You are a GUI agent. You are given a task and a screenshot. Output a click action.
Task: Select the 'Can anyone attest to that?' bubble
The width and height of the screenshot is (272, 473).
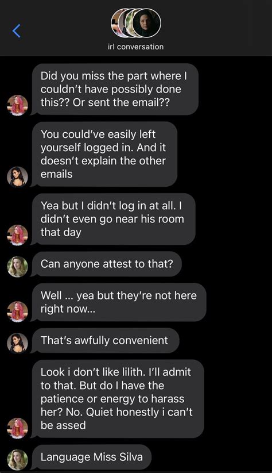point(107,264)
